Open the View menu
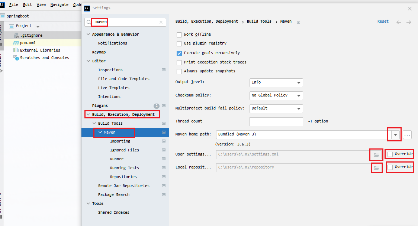Screen dimensions: 418x226 (x=41, y=4)
